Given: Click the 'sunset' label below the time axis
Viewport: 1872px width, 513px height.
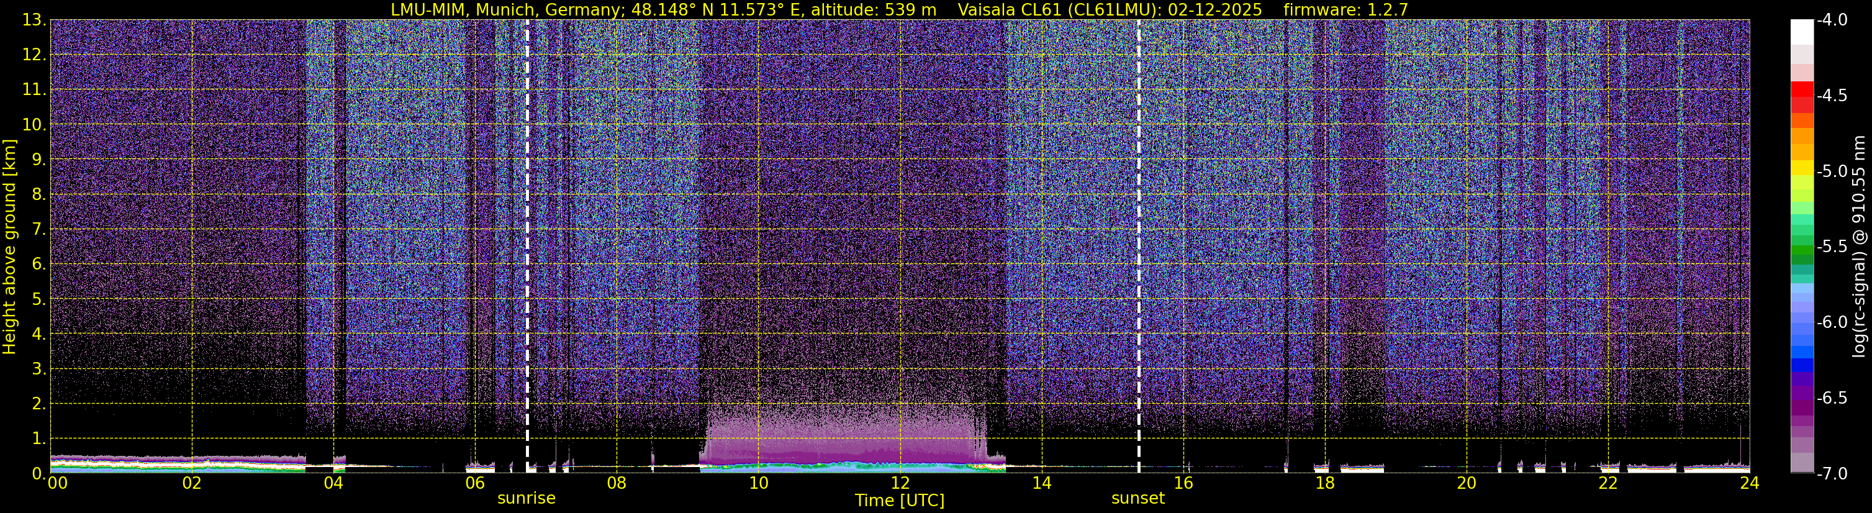Looking at the screenshot, I should [1137, 499].
